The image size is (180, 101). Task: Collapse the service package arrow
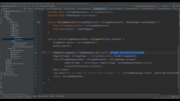tap(11, 36)
